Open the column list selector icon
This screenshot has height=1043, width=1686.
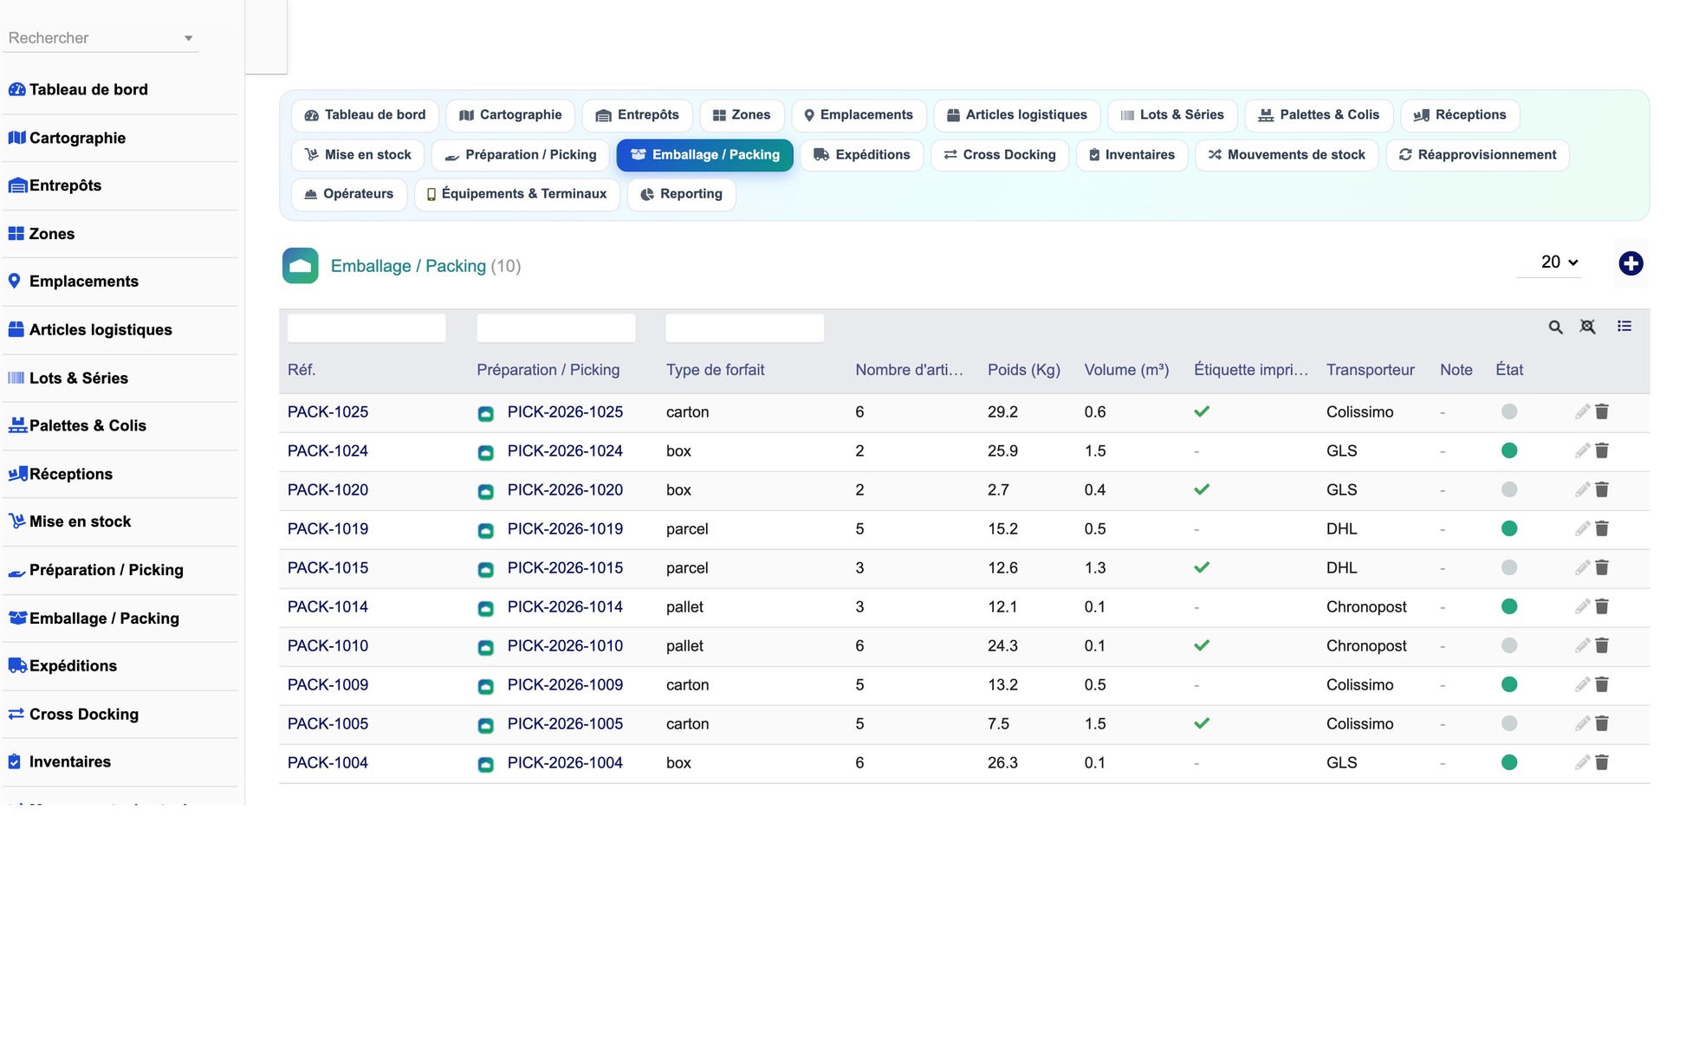click(x=1624, y=326)
